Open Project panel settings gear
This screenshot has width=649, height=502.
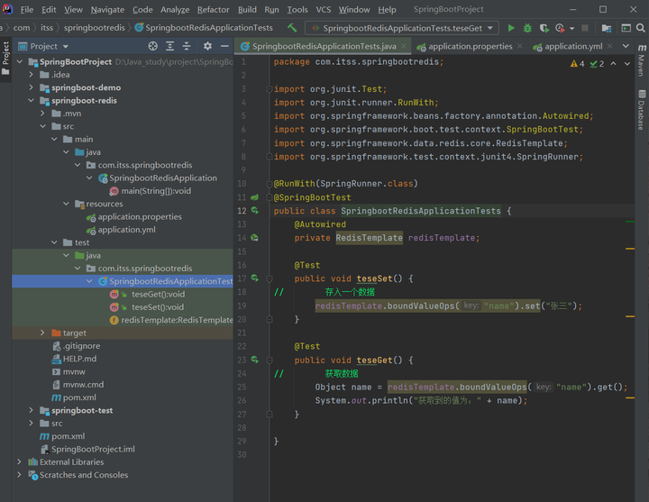coord(207,46)
